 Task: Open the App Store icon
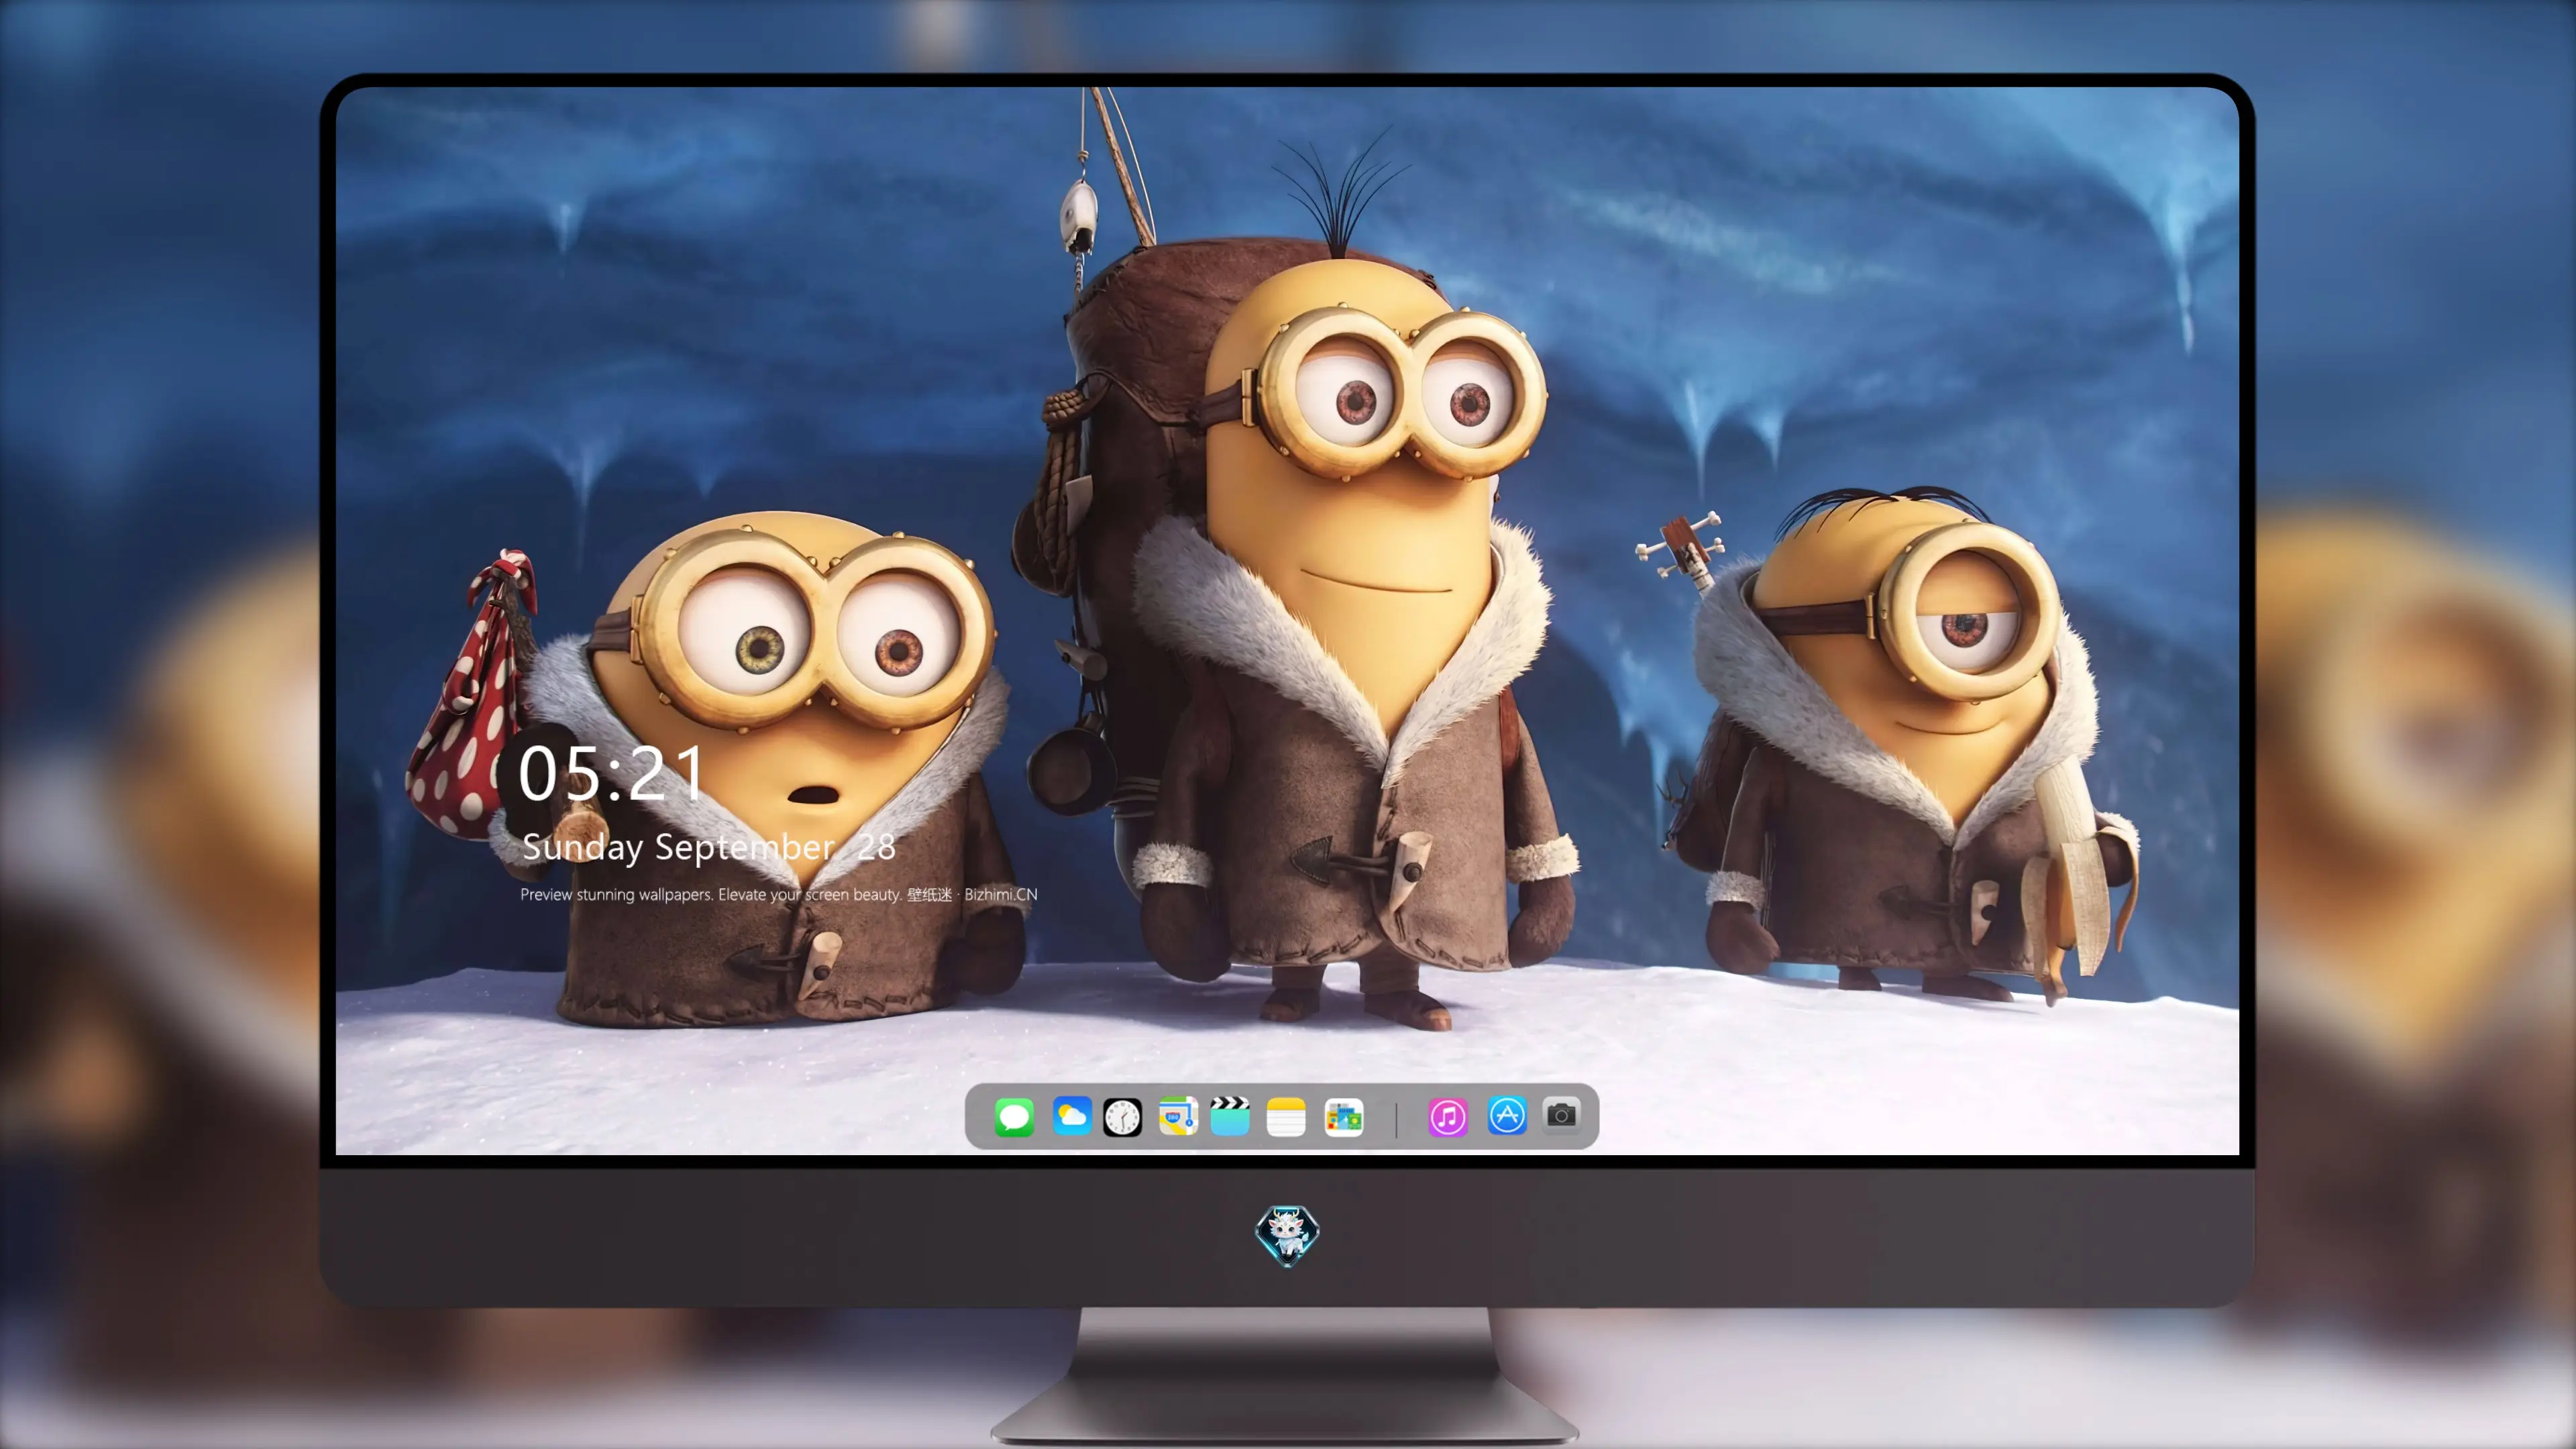[x=1507, y=1116]
